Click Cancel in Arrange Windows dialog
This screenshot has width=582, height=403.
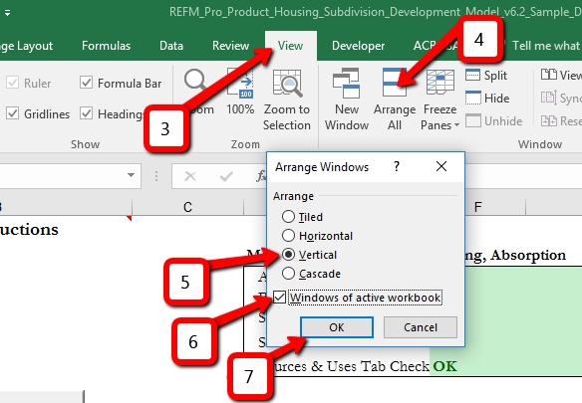pos(421,327)
